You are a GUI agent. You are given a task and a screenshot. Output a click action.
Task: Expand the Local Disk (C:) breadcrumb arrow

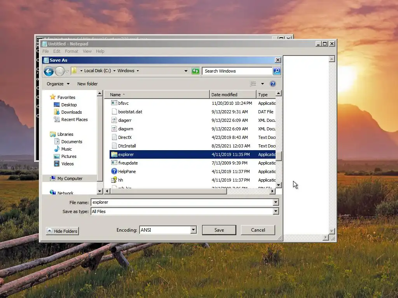114,71
